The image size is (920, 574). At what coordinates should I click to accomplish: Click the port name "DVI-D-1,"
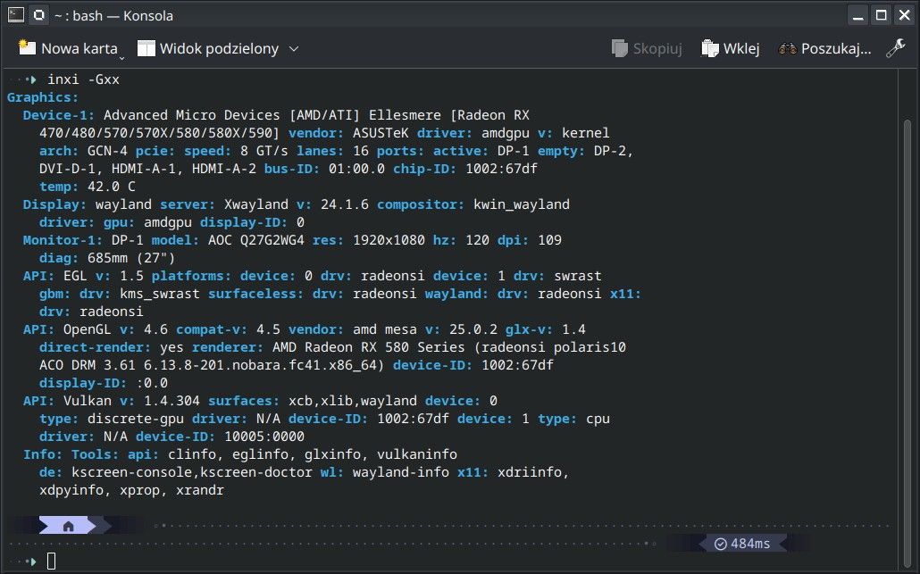[71, 169]
